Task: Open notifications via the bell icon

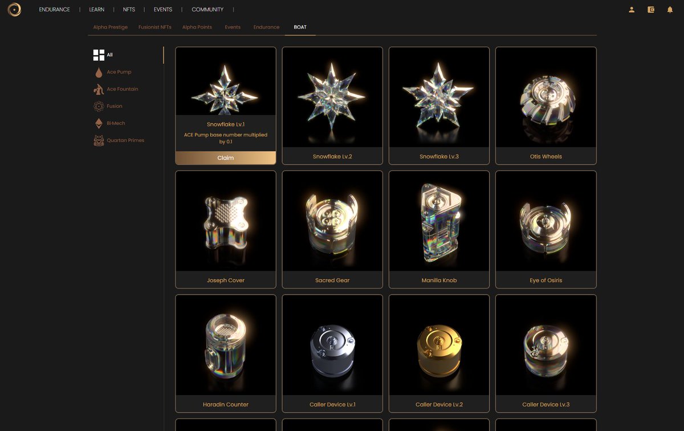Action: [x=669, y=9]
